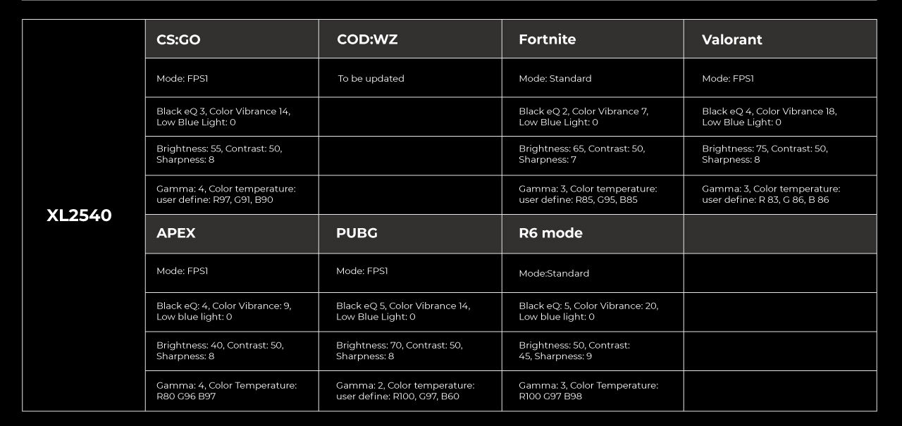Image resolution: width=902 pixels, height=426 pixels.
Task: Click CS:GO Gamma: 4 R97 G91 B90 cell
Action: 232,195
